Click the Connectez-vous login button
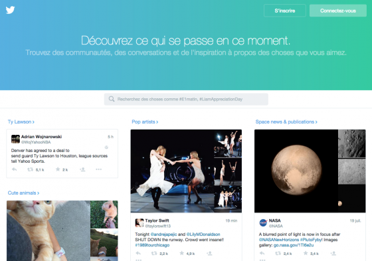This screenshot has width=372, height=261. point(338,11)
